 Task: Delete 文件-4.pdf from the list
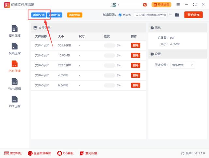(136, 75)
